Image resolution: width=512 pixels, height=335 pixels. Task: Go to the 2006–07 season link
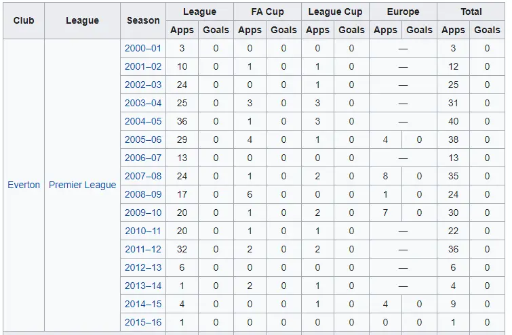pyautogui.click(x=143, y=158)
